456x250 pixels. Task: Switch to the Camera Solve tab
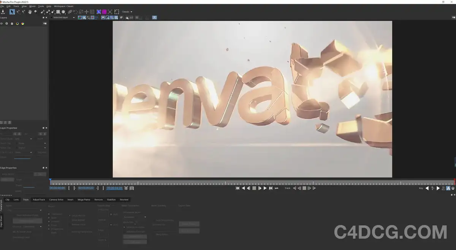(x=56, y=200)
